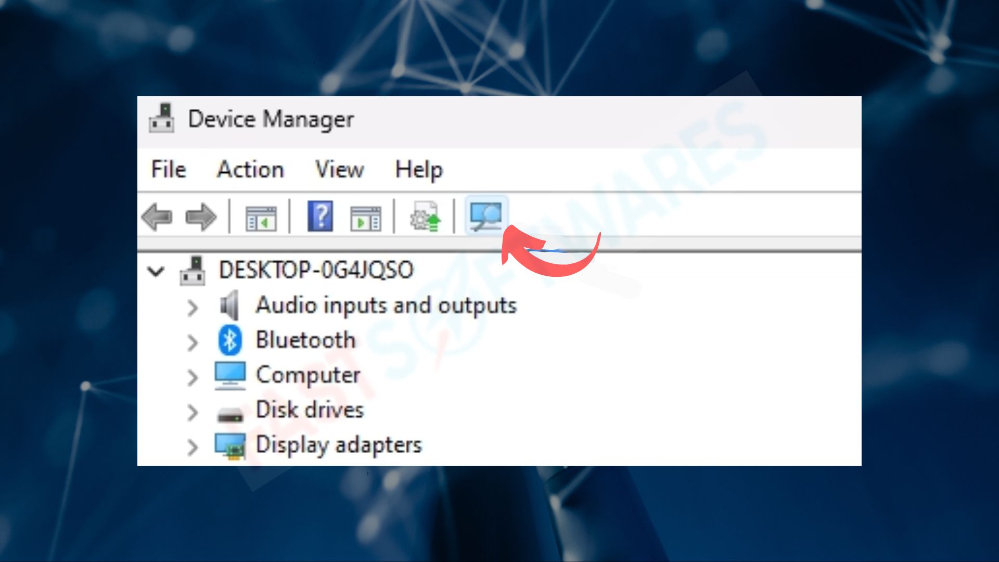Click the Computer monitor icon
The height and width of the screenshot is (562, 999).
(x=230, y=375)
